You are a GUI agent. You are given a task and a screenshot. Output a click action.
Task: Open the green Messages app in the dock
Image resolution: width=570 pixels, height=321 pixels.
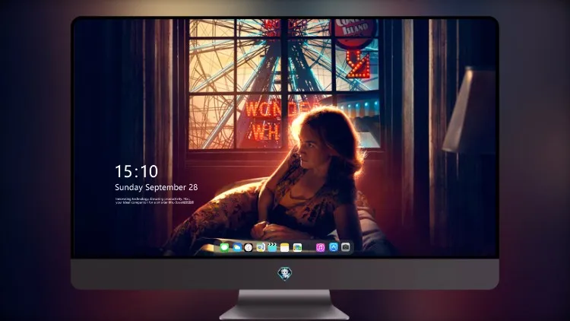point(224,247)
